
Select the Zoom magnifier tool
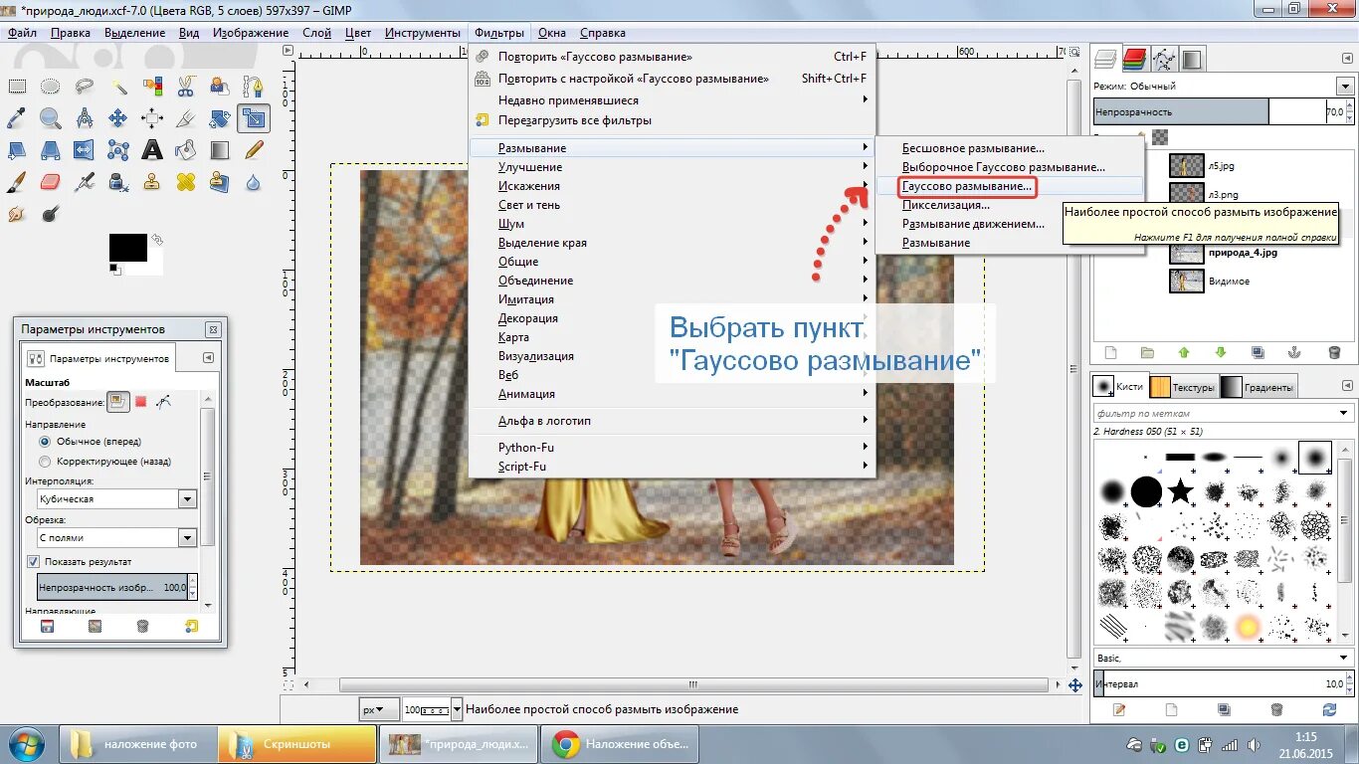(x=50, y=118)
